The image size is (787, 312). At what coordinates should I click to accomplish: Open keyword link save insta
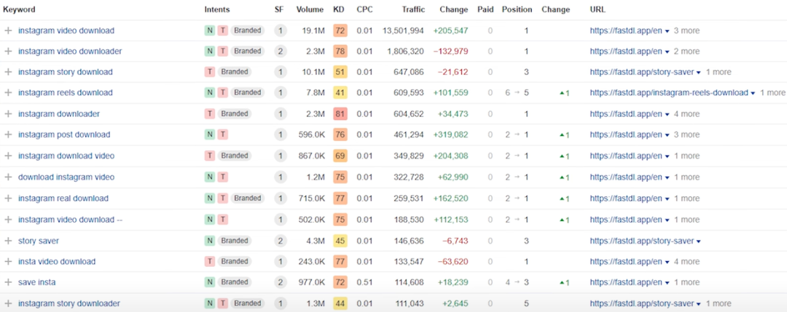[37, 282]
